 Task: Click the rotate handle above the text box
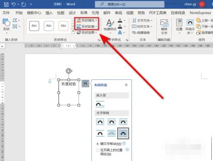pos(69,71)
